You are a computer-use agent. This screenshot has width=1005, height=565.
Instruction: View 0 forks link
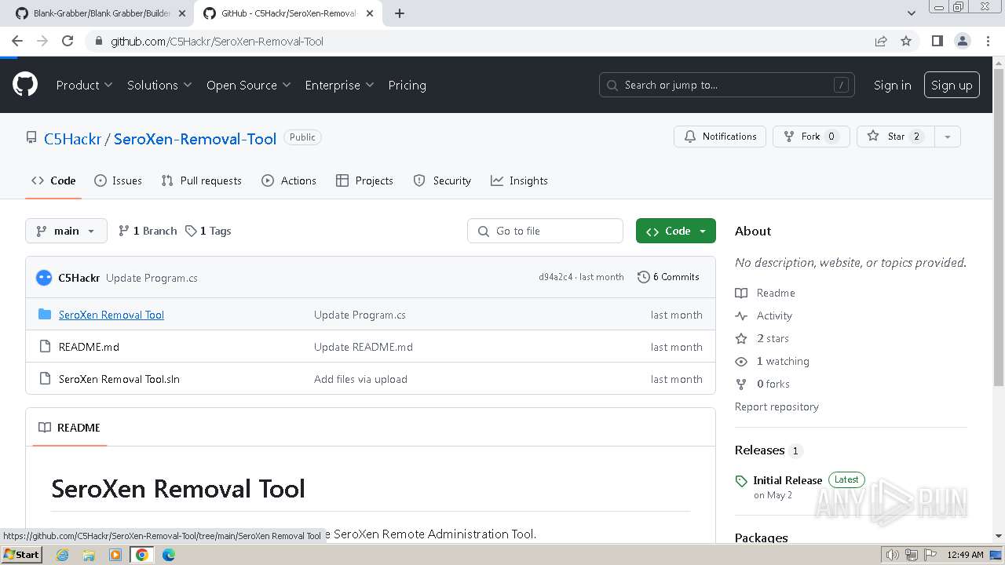pos(762,384)
